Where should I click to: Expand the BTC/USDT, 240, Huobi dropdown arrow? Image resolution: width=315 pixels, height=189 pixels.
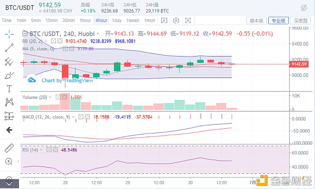(x=98, y=34)
